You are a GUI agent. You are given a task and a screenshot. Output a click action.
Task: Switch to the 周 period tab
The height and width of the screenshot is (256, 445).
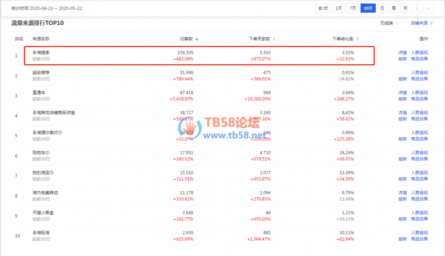point(394,8)
